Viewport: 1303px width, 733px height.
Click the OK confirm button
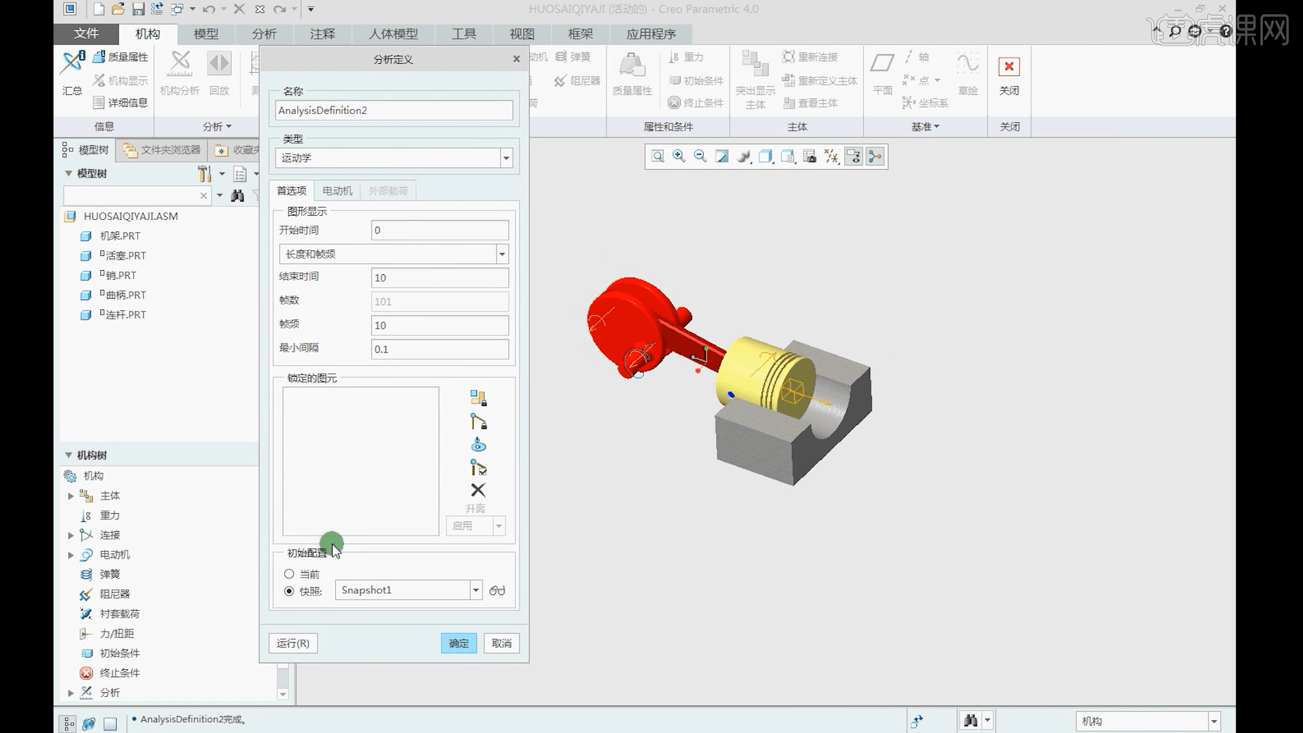459,643
